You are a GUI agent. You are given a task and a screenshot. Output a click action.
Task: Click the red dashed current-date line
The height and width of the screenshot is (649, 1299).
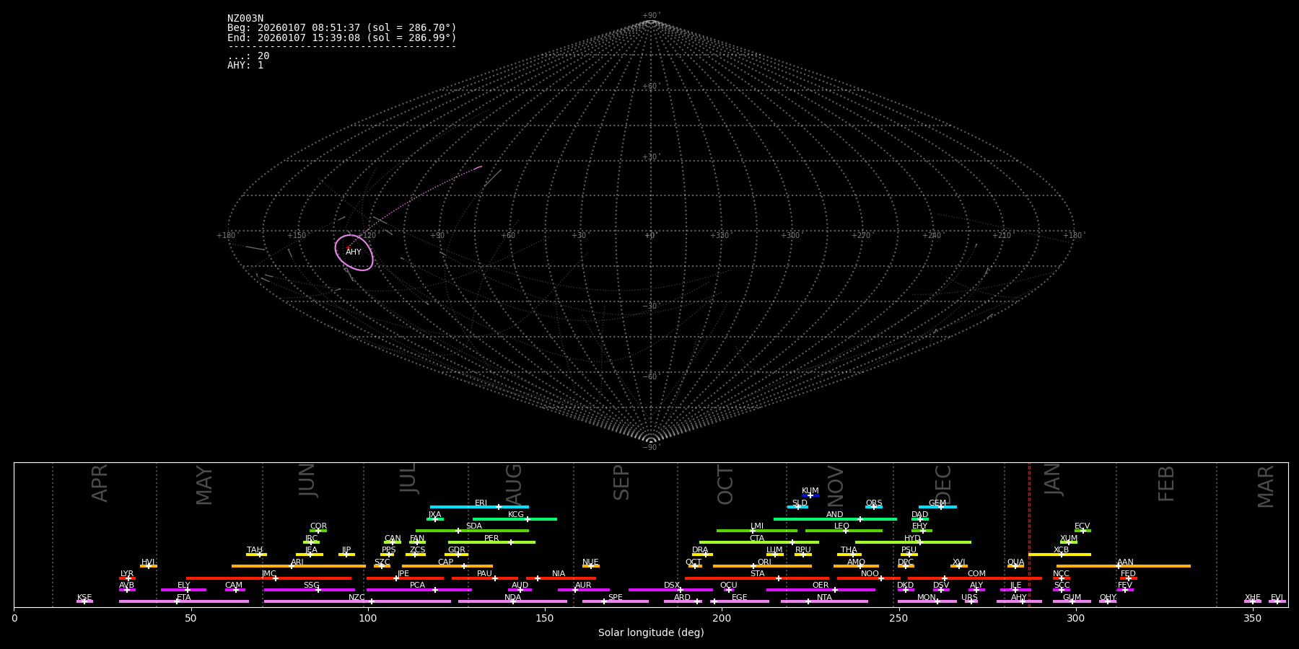(x=1029, y=534)
